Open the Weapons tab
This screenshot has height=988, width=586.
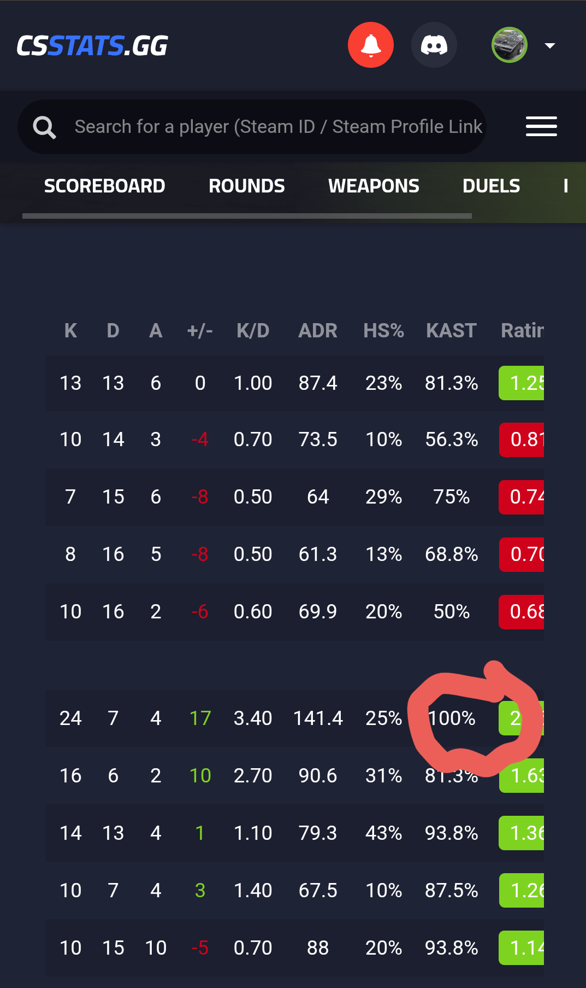(374, 186)
